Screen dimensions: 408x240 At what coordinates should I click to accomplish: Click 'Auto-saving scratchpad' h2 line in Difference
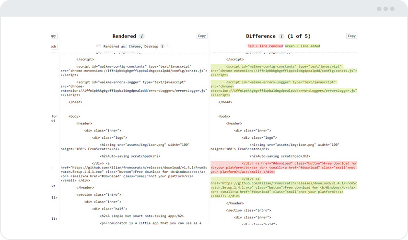coord(280,156)
